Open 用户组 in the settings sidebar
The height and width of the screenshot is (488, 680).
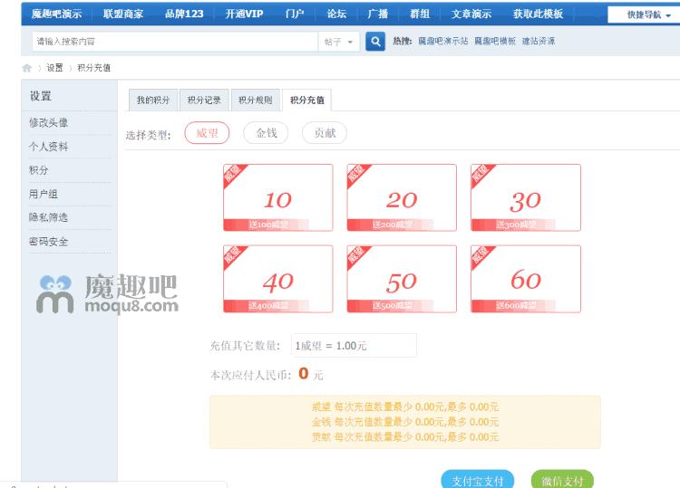(x=44, y=194)
